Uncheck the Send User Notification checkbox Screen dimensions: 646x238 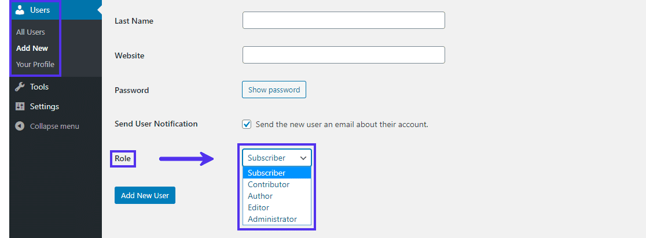click(x=247, y=124)
